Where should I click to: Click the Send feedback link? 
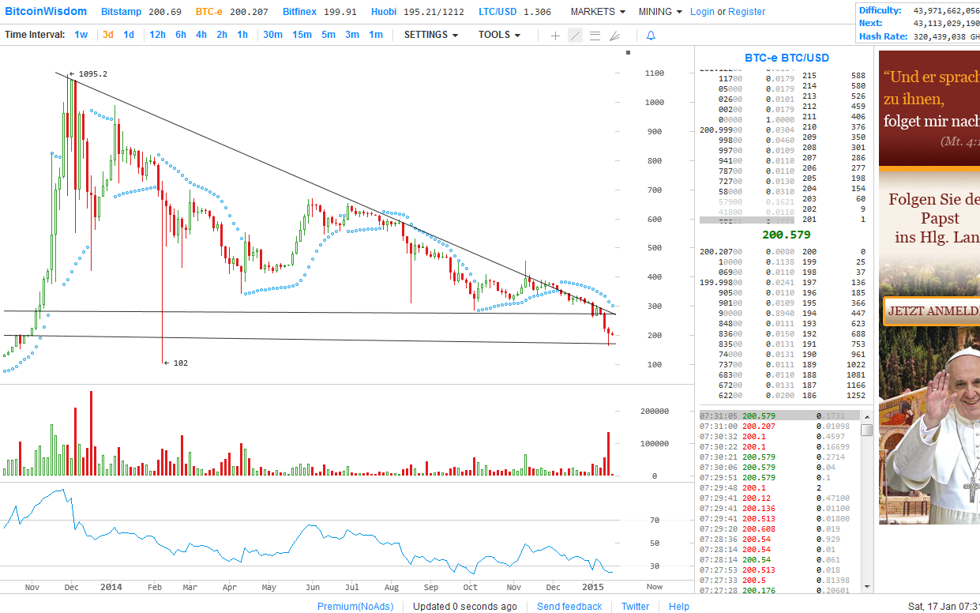[x=569, y=606]
